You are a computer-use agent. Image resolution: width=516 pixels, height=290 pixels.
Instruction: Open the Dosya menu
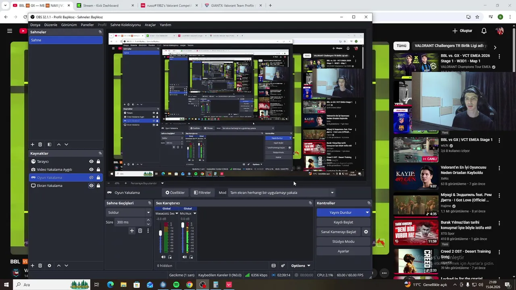click(x=35, y=25)
